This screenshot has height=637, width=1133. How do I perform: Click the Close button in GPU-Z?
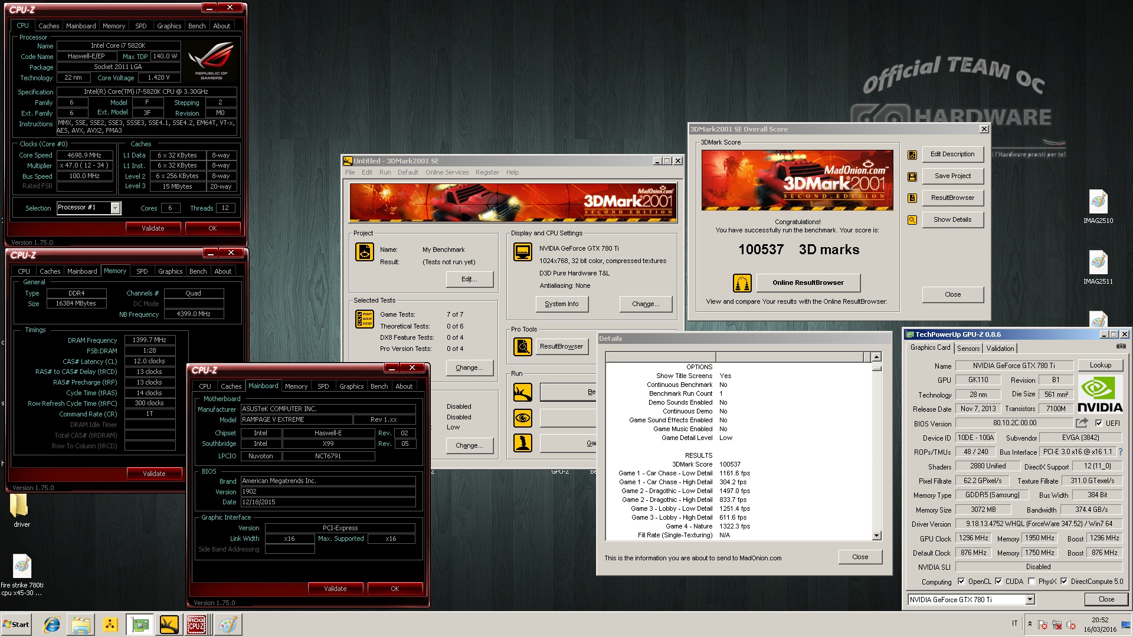coord(1106,599)
